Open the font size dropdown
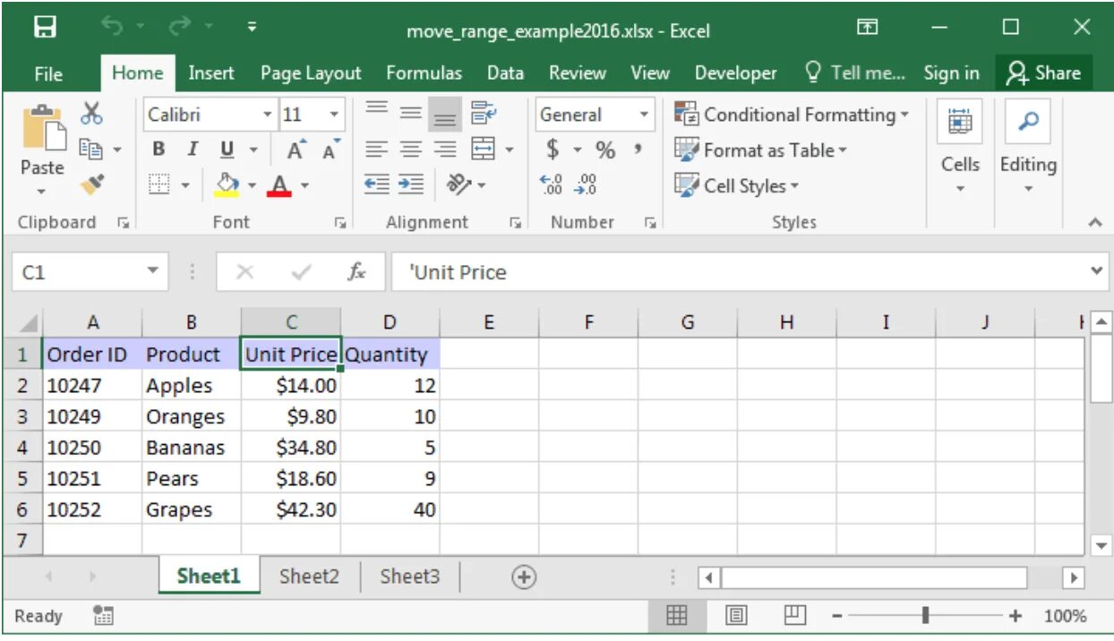Screen dimensions: 1114x641 pyautogui.click(x=335, y=115)
